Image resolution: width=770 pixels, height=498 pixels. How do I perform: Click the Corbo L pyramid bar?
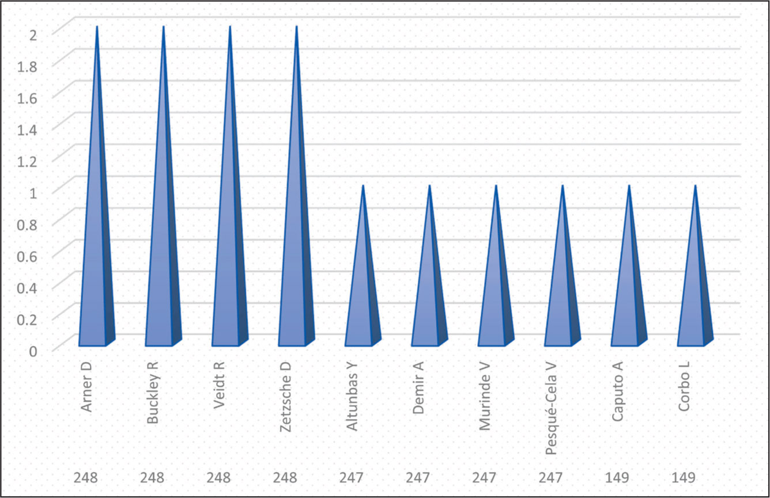pos(696,265)
